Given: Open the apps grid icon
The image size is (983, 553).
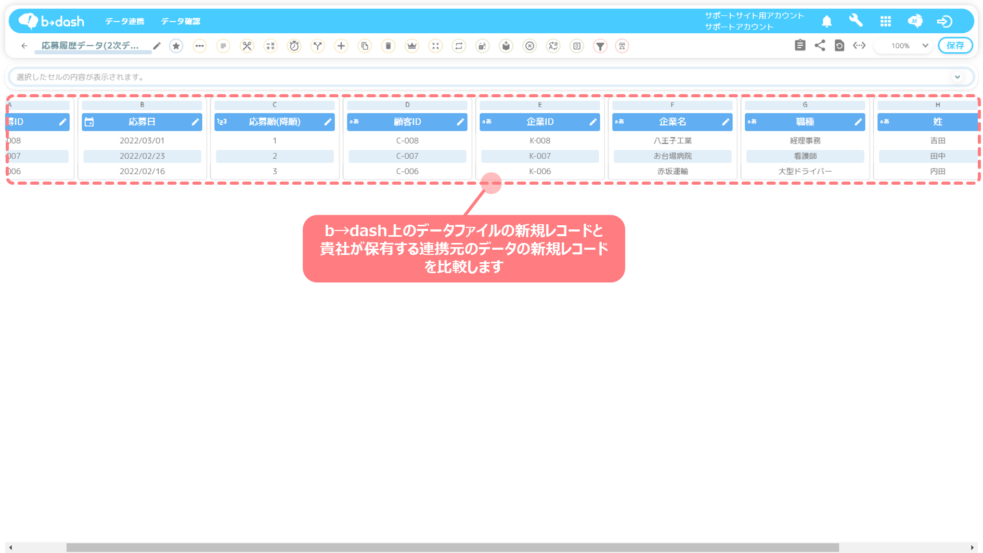Looking at the screenshot, I should [885, 21].
